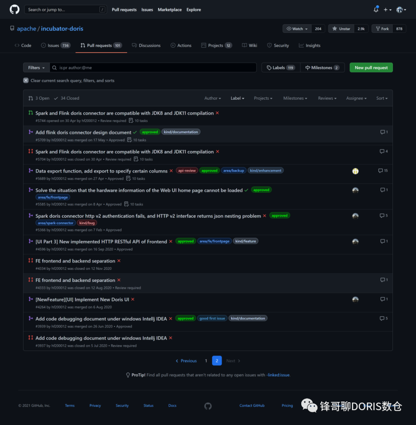
Task: Open 5 comments on merged IDEA debugging document PR
Action: point(384,318)
